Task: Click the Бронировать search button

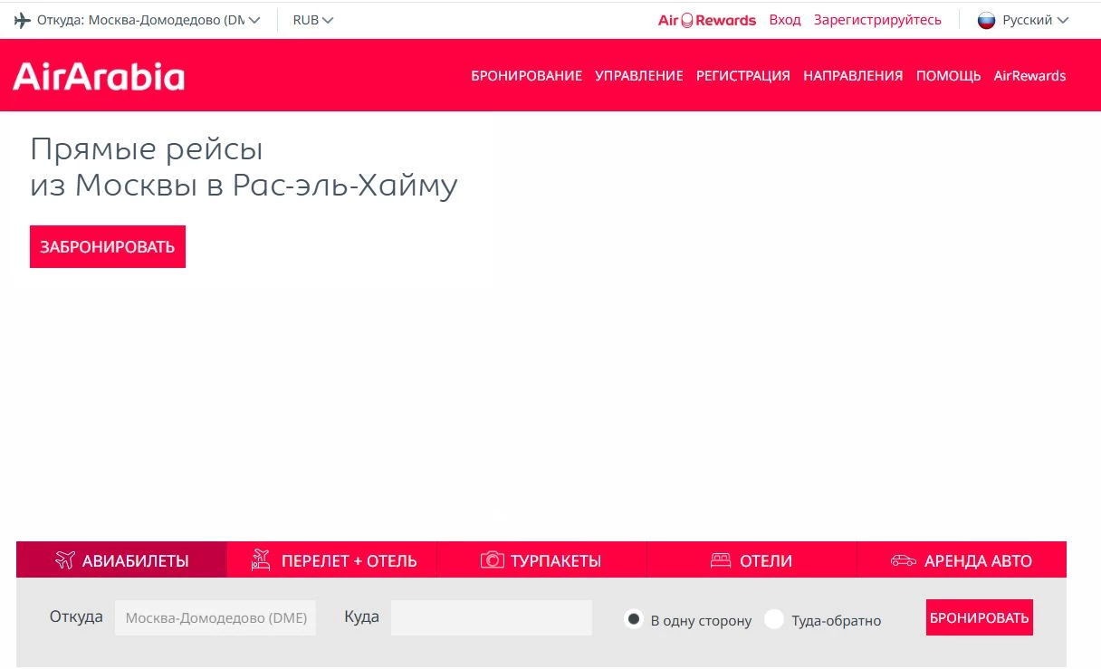Action: [x=980, y=617]
